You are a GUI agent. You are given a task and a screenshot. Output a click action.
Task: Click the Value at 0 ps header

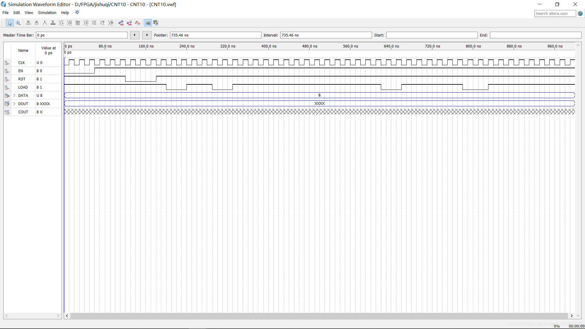coord(49,51)
